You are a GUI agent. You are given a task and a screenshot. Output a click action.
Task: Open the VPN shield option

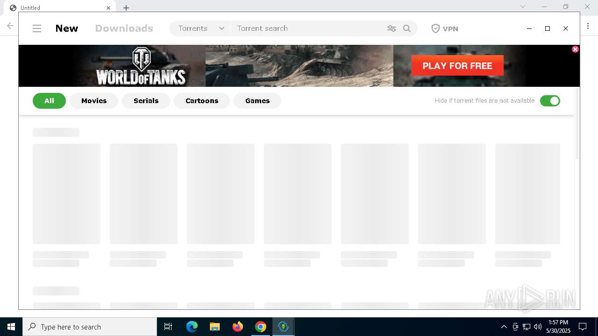pos(444,28)
